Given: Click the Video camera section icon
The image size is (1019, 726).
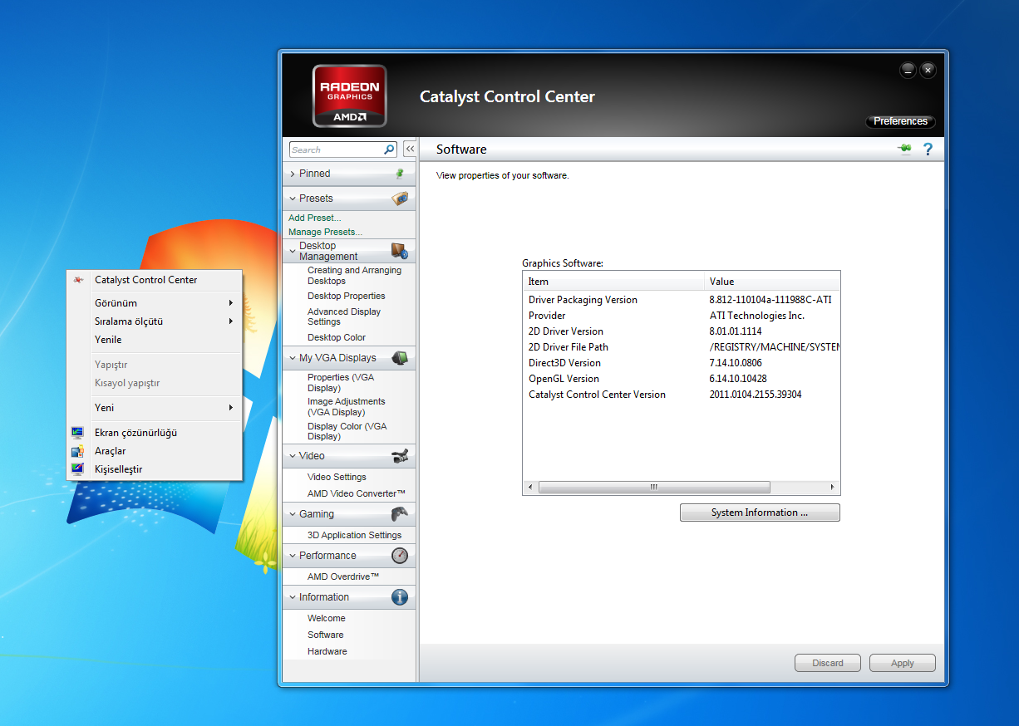Looking at the screenshot, I should (x=400, y=456).
